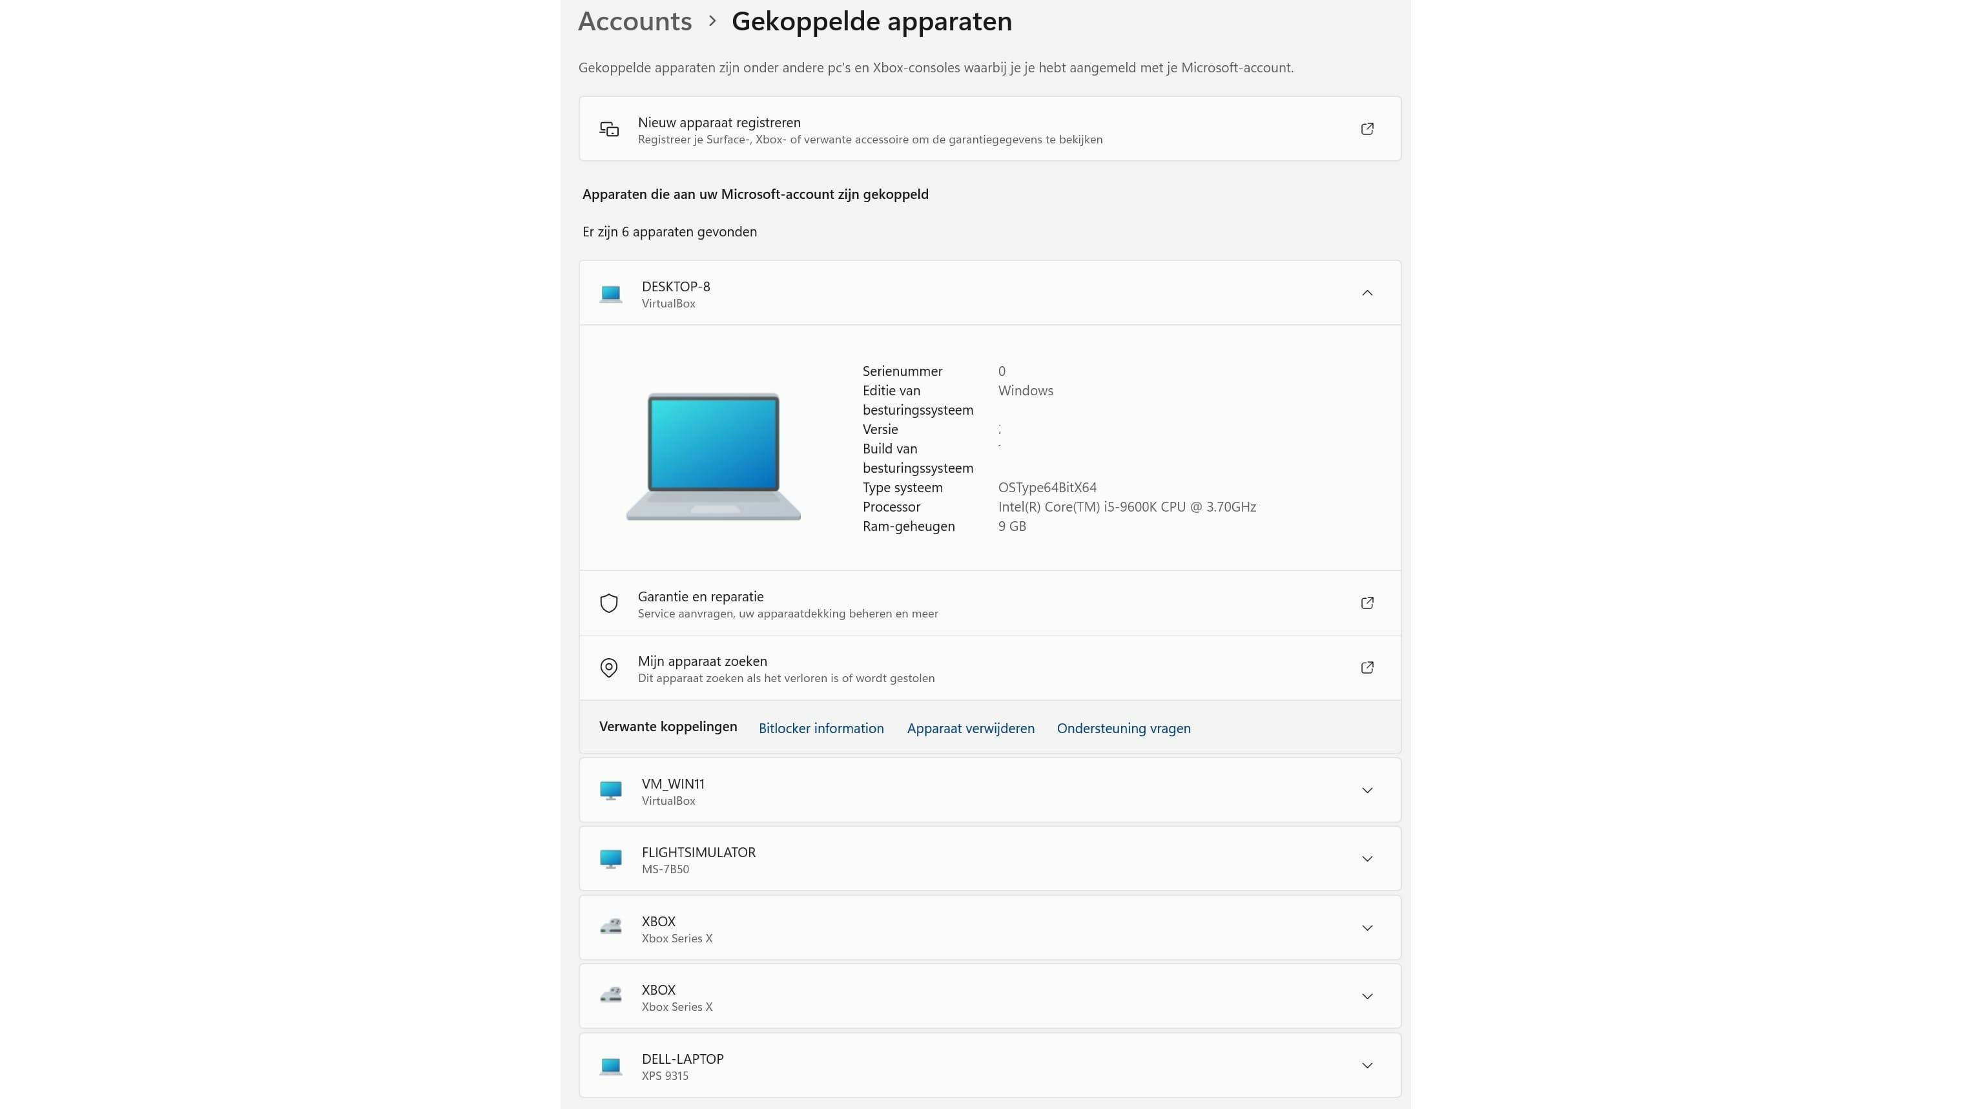Click the Apparaat verwijderen link
Screen dimensions: 1971x1109
[970, 729]
